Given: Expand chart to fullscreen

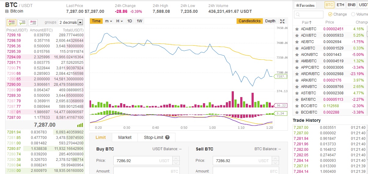Looking at the screenshot, I should [282, 21].
